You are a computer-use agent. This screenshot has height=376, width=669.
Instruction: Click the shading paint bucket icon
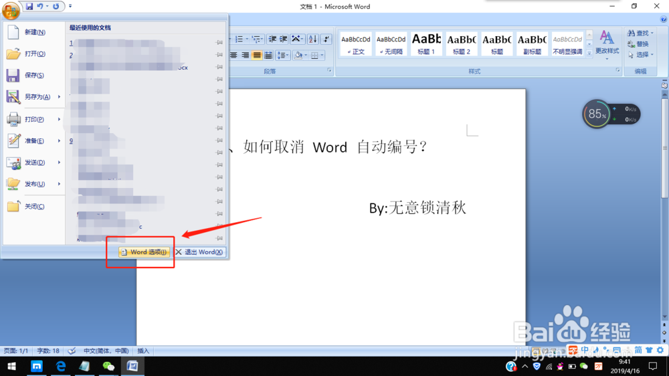pyautogui.click(x=298, y=55)
